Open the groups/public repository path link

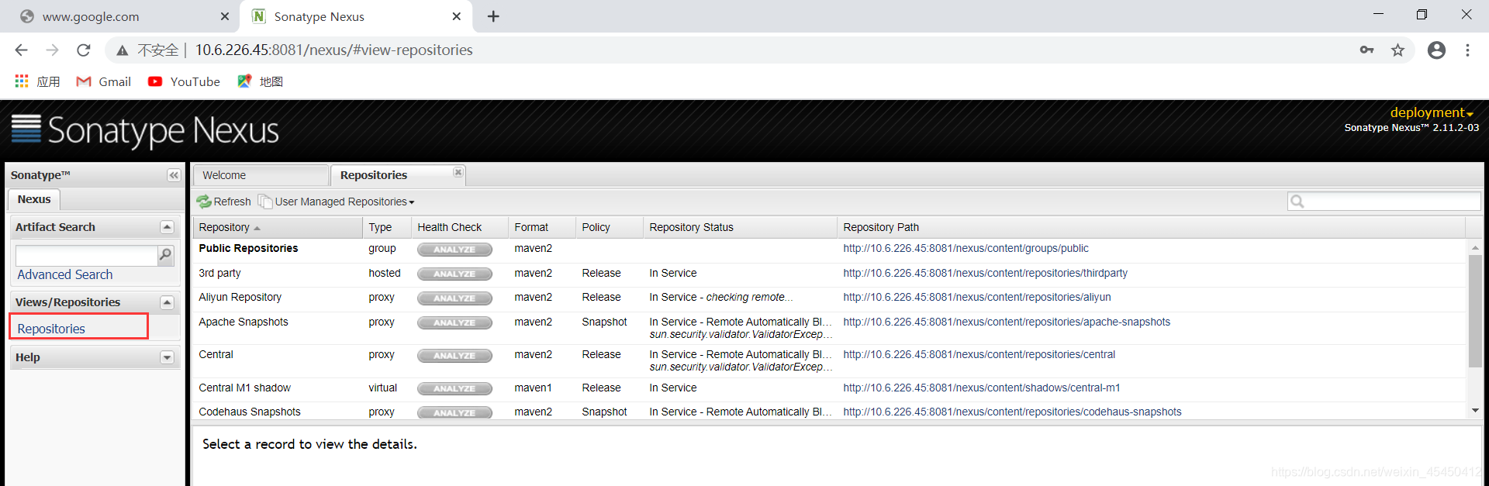(966, 248)
